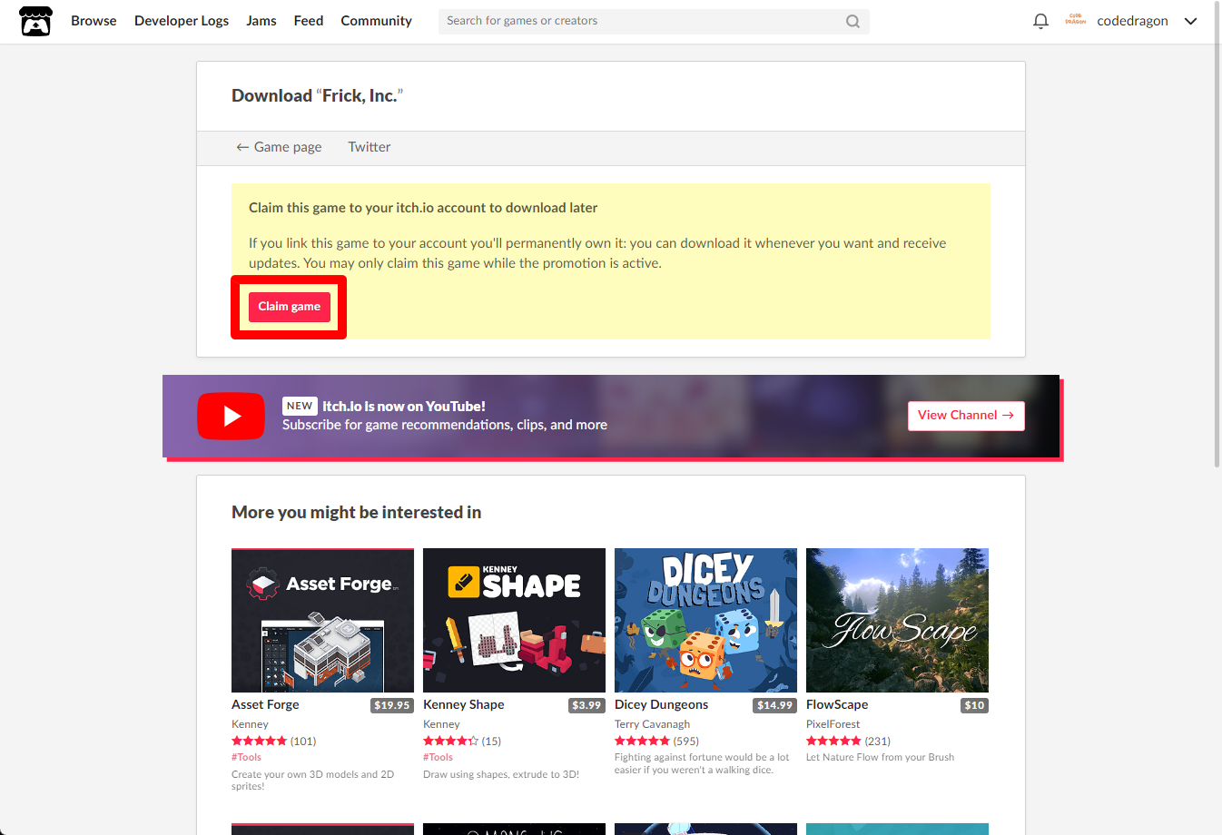The height and width of the screenshot is (835, 1222).
Task: Open Terry Cavanagh author link
Action: [652, 724]
